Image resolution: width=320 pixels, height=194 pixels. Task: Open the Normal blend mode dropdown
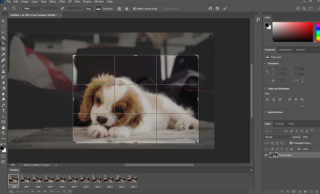click(x=277, y=137)
